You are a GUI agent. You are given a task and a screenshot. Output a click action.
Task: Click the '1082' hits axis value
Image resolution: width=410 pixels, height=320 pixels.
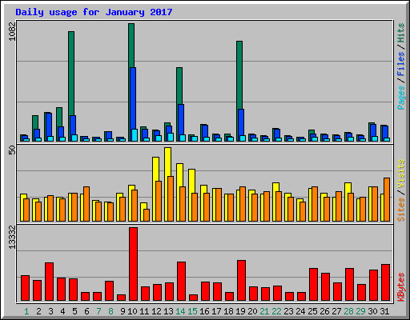click(x=12, y=31)
